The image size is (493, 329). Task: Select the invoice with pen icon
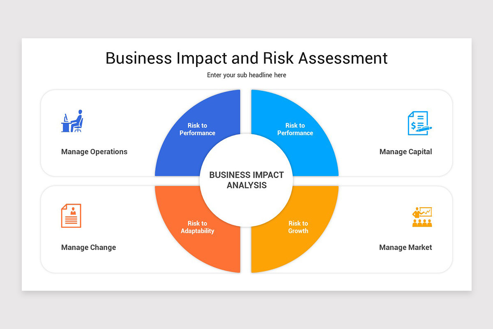coord(419,123)
